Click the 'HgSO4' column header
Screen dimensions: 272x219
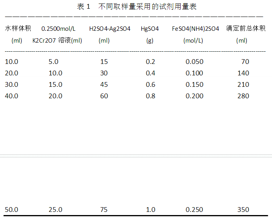point(150,29)
